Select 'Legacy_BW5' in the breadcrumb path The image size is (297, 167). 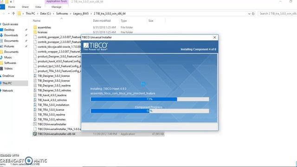(x=81, y=13)
